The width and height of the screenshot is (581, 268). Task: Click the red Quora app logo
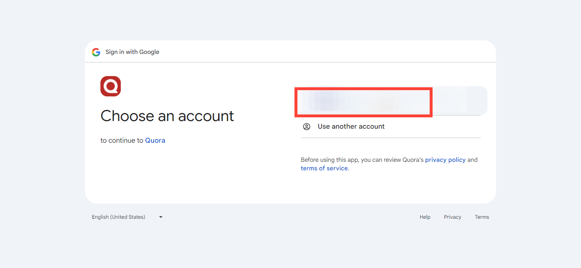(x=111, y=86)
